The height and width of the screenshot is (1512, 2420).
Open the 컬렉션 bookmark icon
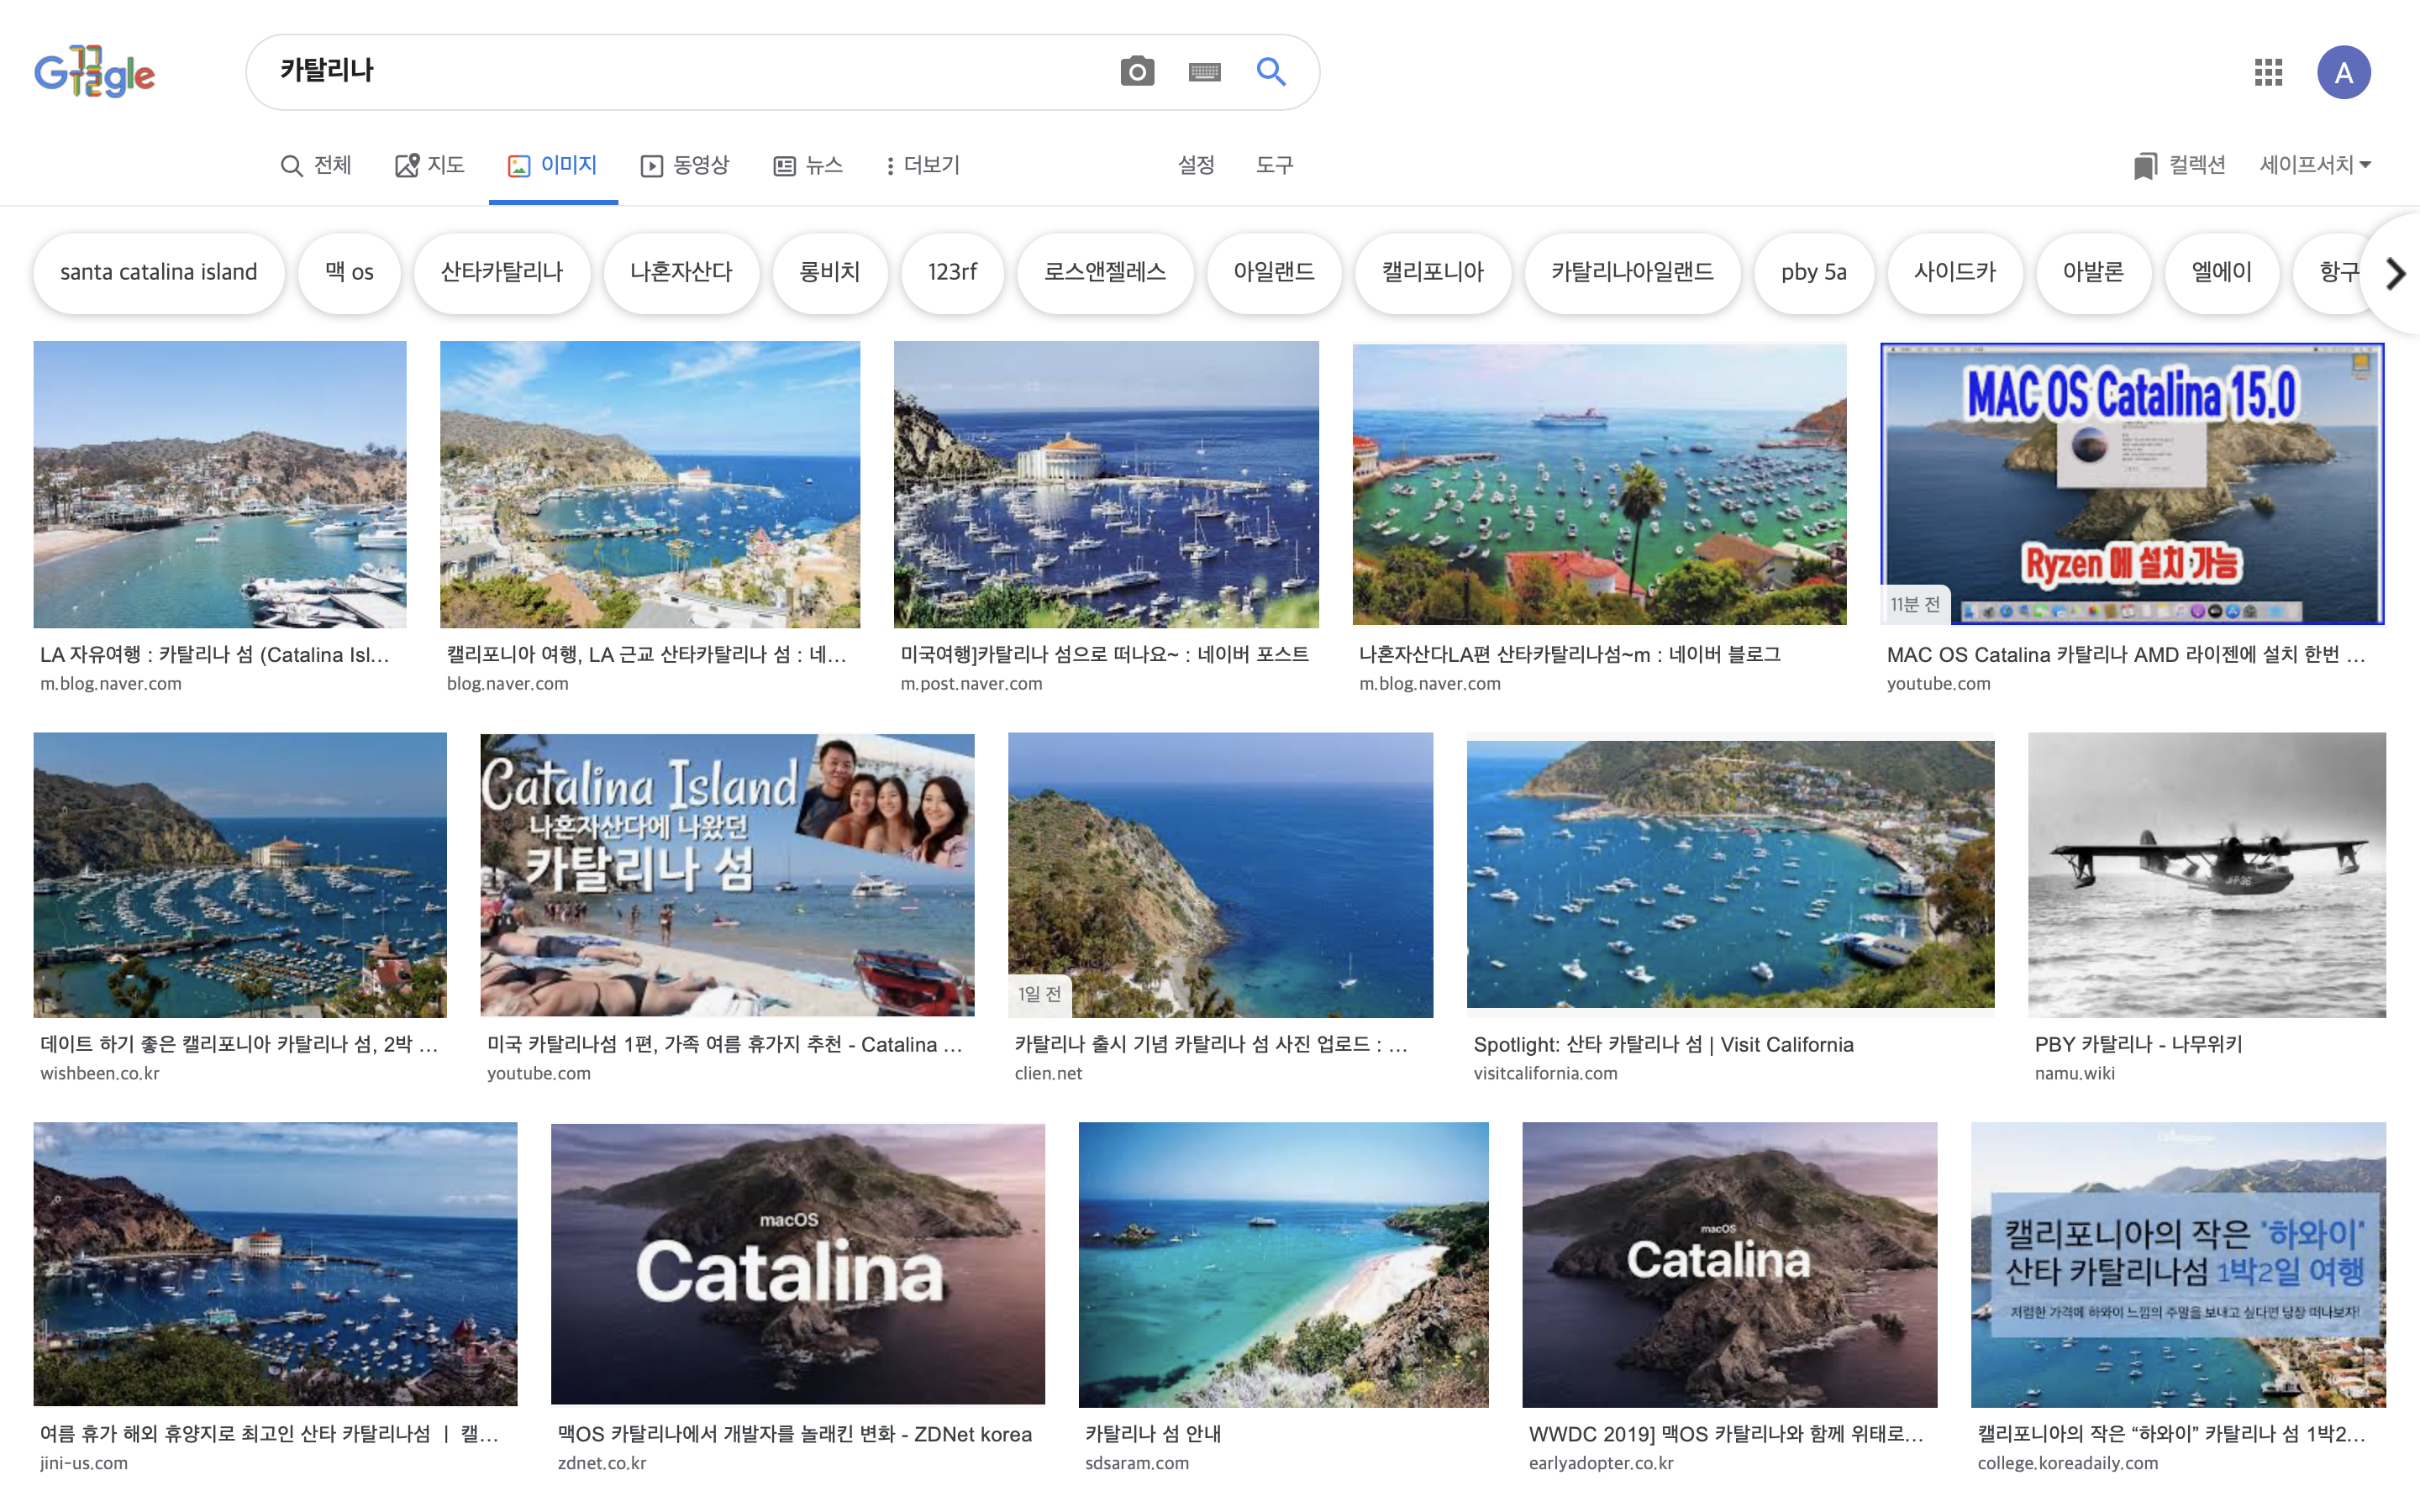click(x=2144, y=166)
